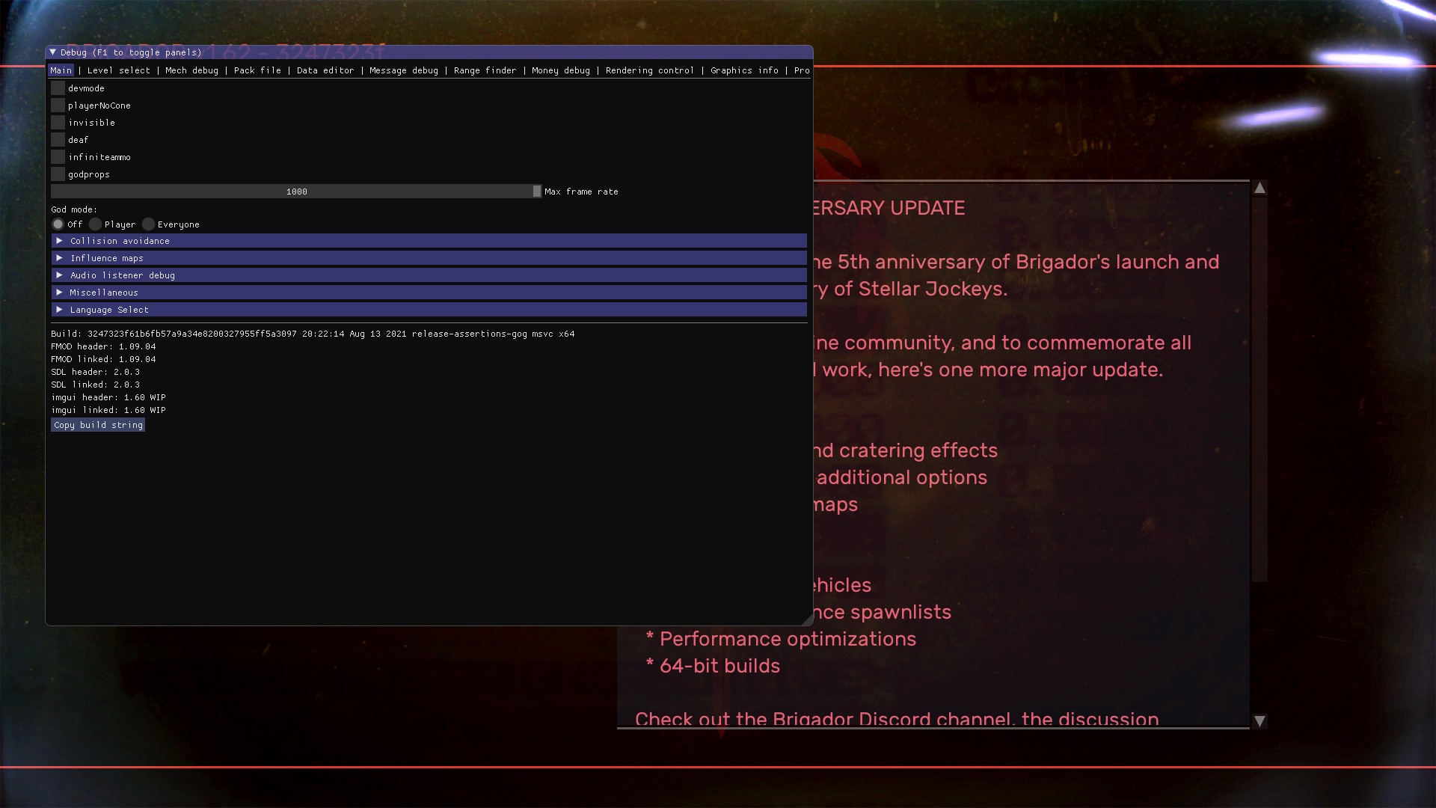The height and width of the screenshot is (808, 1436).
Task: Check the invisible option
Action: [58, 123]
